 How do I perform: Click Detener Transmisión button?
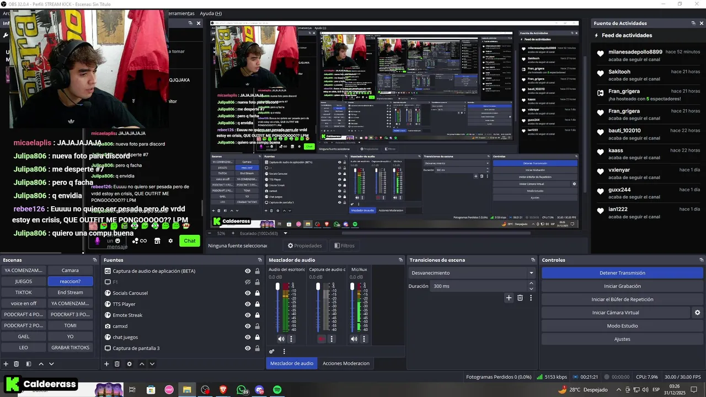click(x=622, y=273)
